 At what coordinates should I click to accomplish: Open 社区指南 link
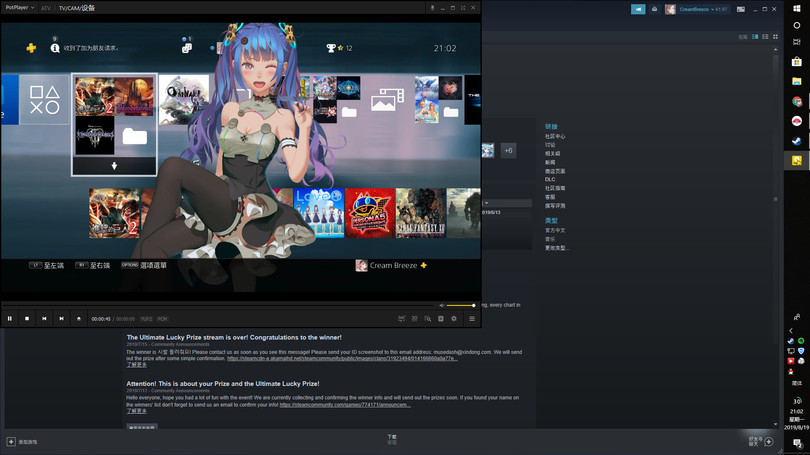(x=555, y=188)
